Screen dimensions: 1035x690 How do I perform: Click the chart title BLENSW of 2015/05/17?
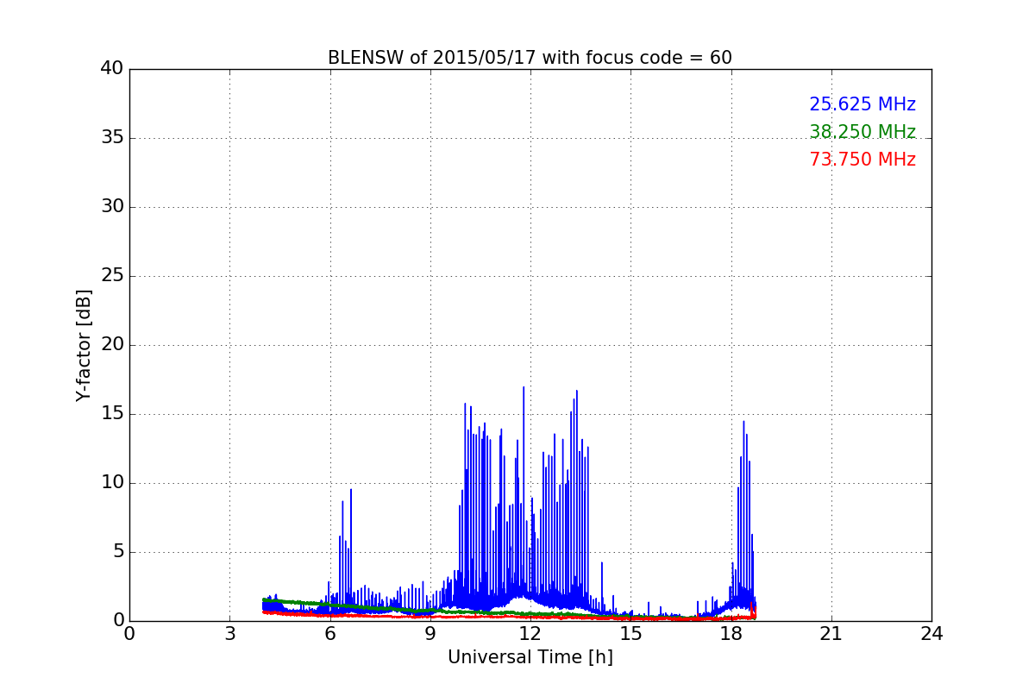click(530, 58)
